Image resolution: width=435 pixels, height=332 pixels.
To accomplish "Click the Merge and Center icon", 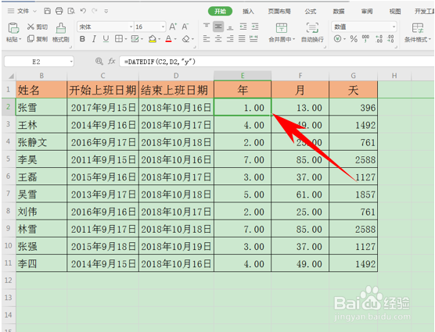I will click(x=282, y=28).
